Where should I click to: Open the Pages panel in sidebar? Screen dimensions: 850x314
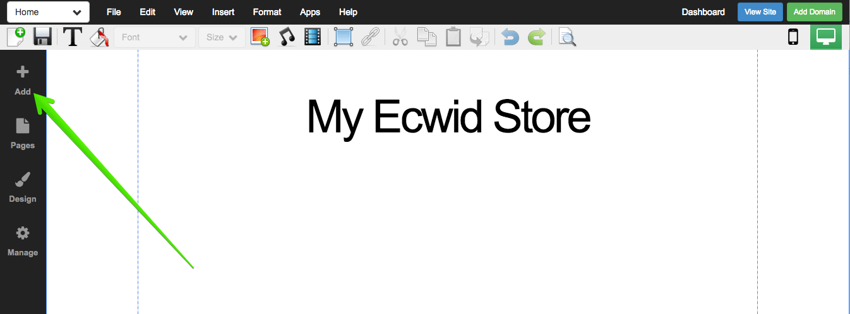[23, 134]
